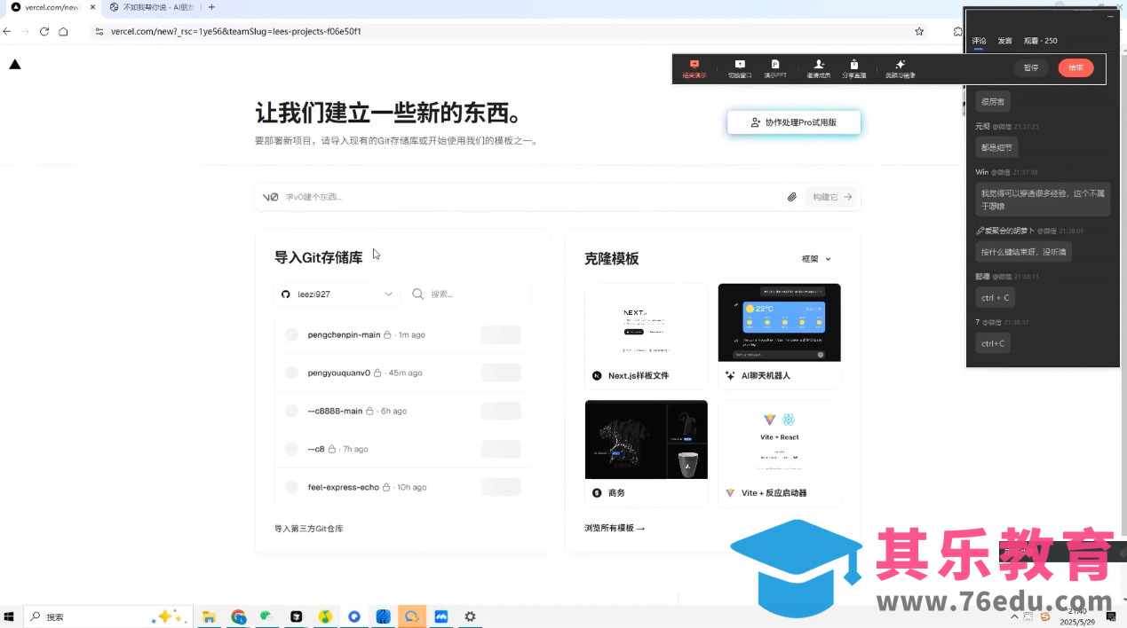Switch to the 发言 tab in chat panel
Viewport: 1127px width, 628px height.
pos(1004,41)
